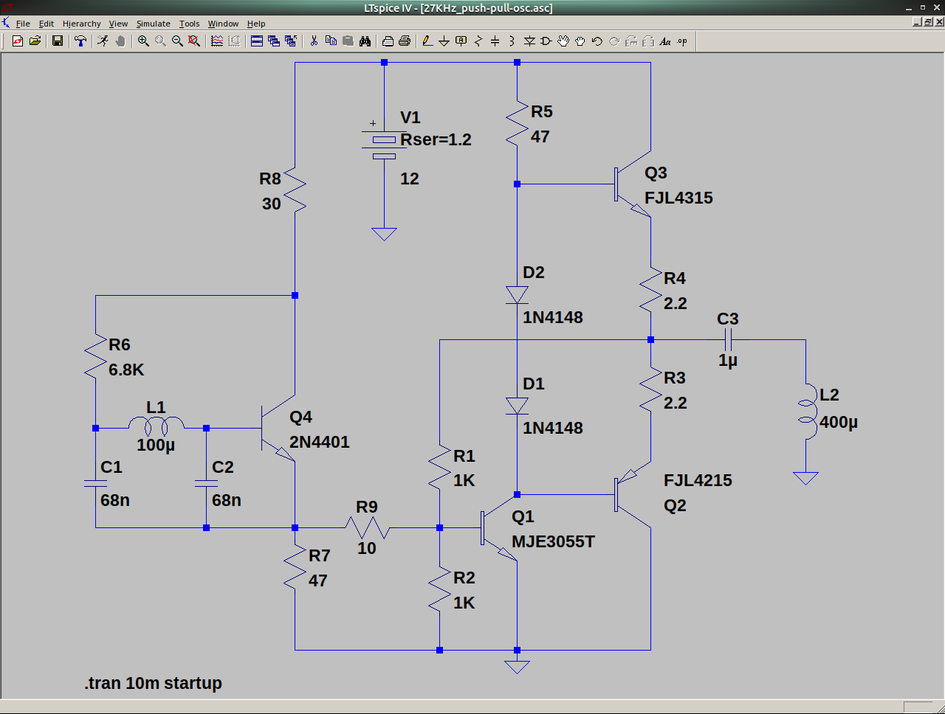Open the Tools menu
Viewport: 945px width, 714px height.
tap(190, 24)
